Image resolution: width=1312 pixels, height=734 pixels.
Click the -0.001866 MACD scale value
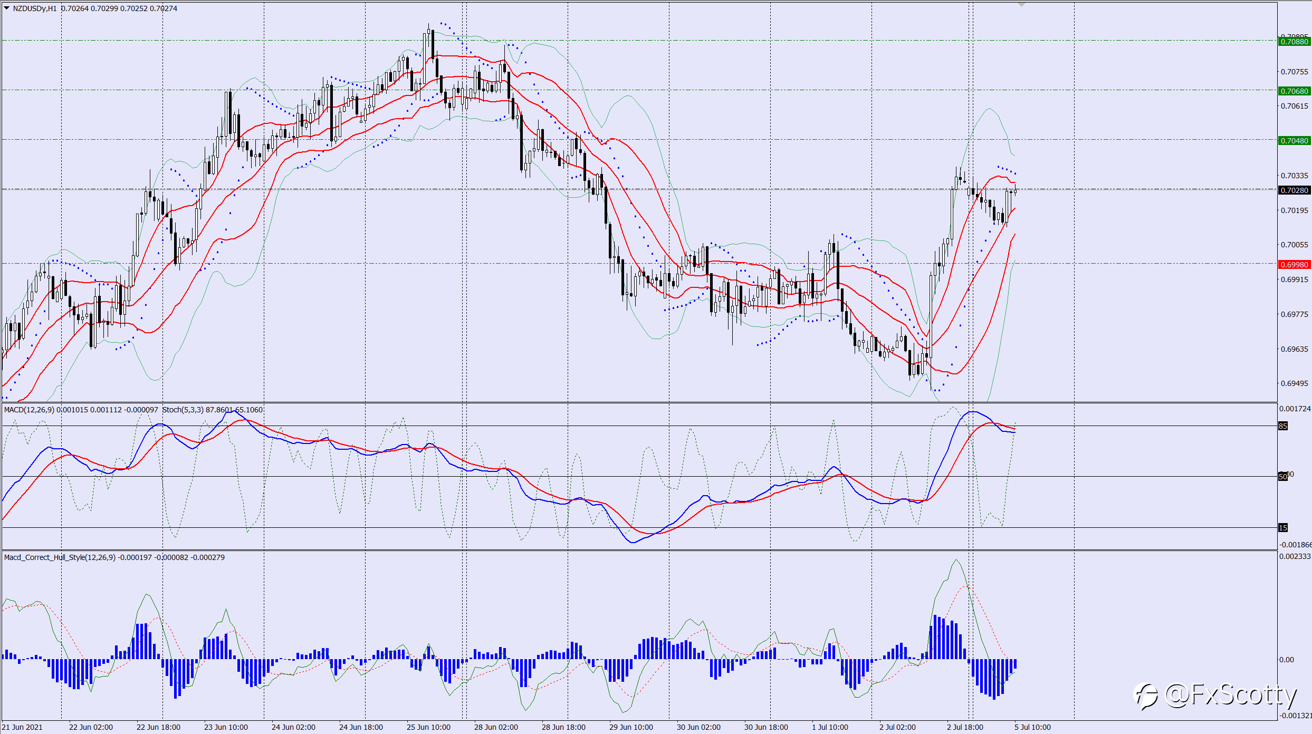[1295, 545]
